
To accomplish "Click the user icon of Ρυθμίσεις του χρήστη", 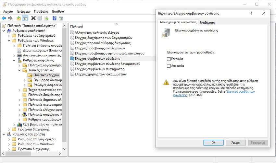I will pyautogui.click(x=9, y=134).
